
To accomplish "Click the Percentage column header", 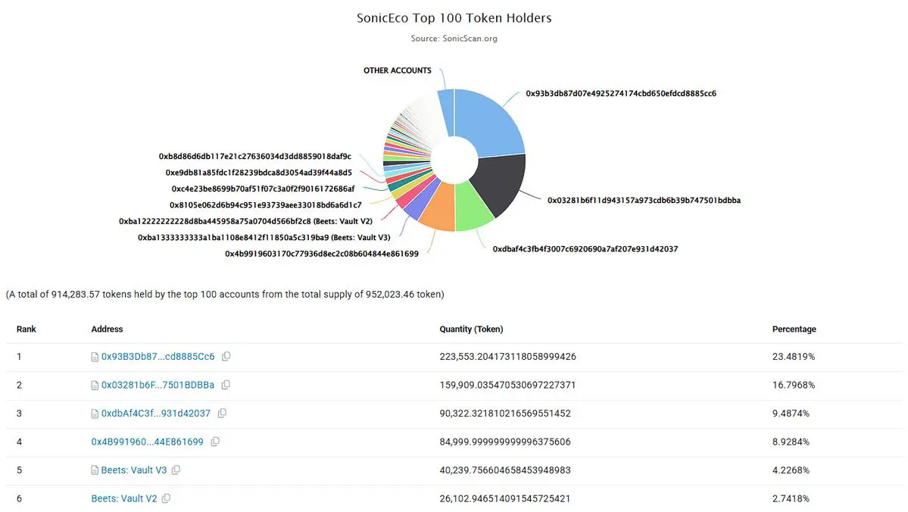I will [x=794, y=329].
